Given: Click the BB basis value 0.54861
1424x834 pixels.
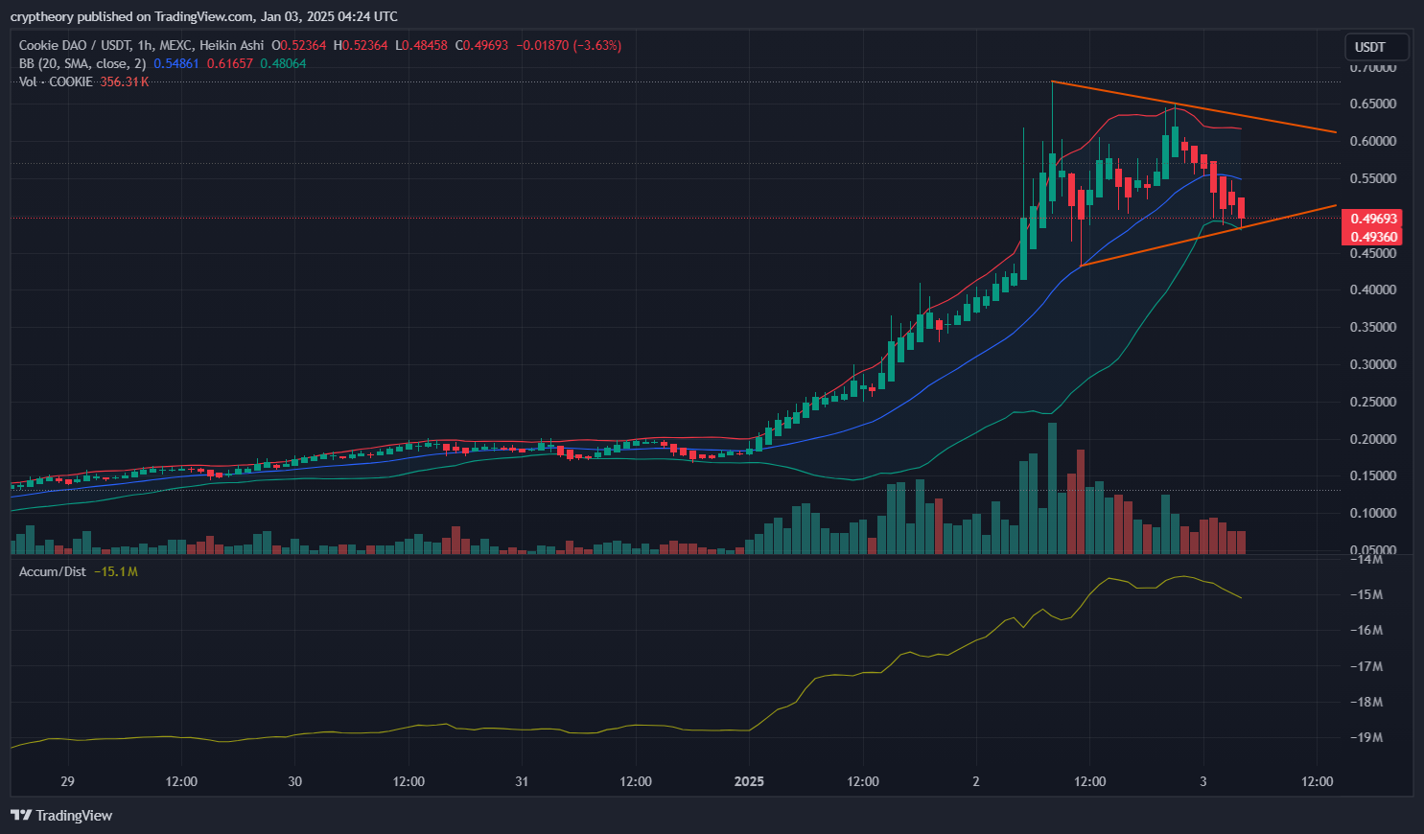Looking at the screenshot, I should coord(176,63).
